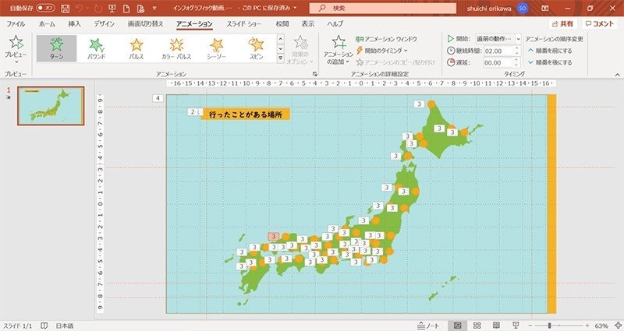Click zoom in plus button
The height and width of the screenshot is (331, 624).
[587, 326]
